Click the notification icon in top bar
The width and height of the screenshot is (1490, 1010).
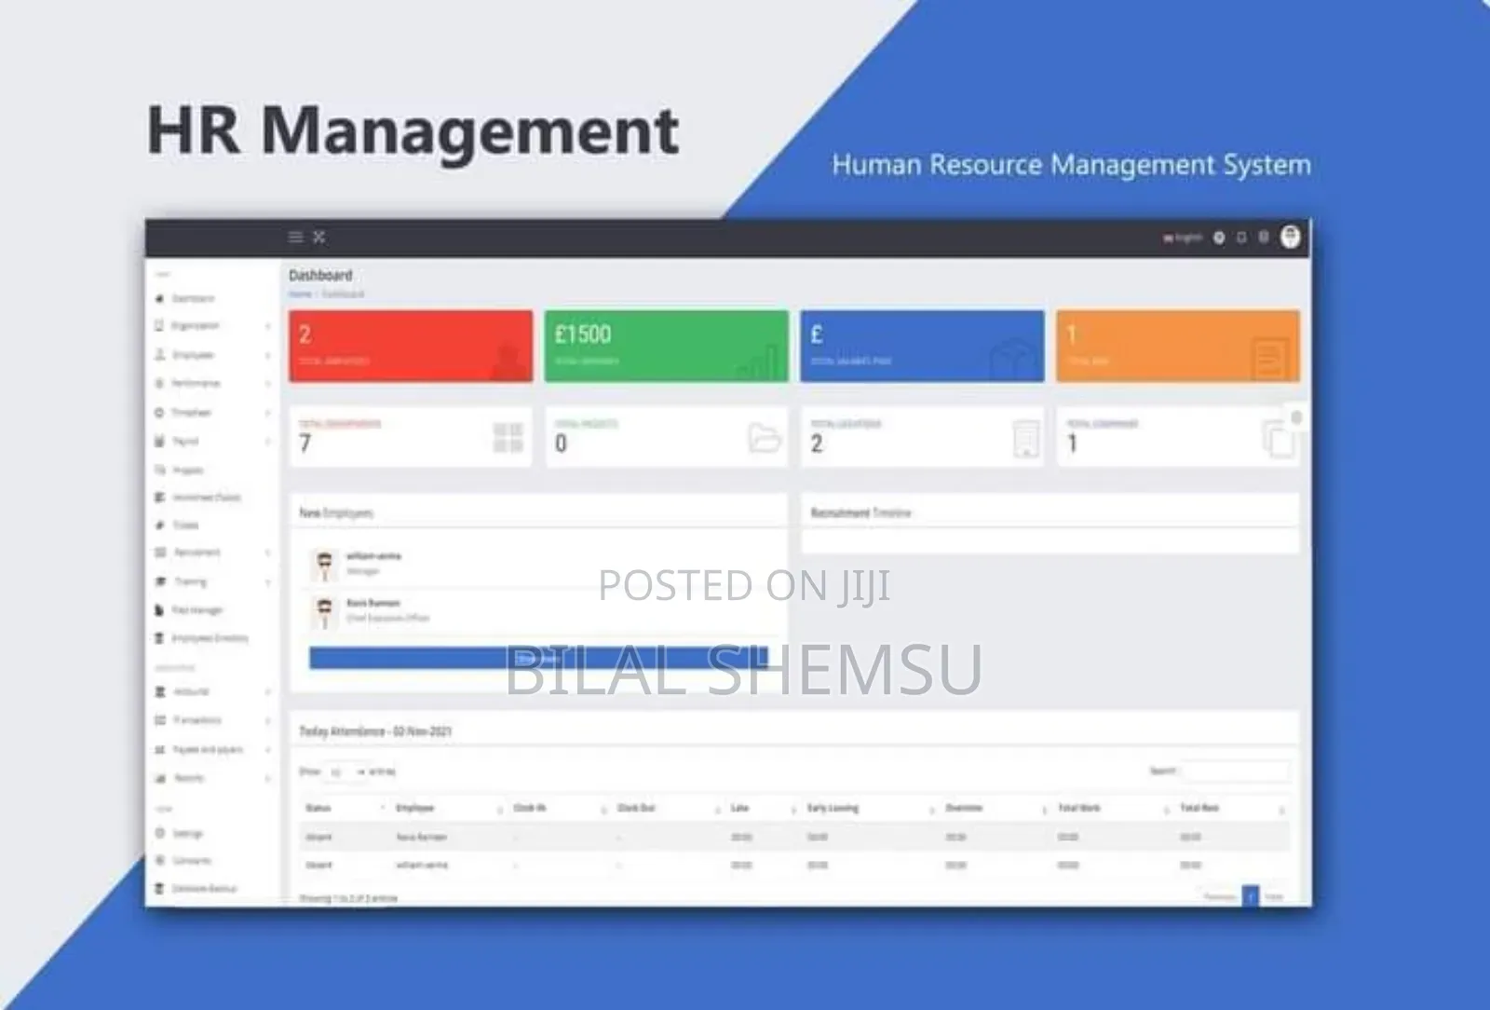pyautogui.click(x=1241, y=238)
